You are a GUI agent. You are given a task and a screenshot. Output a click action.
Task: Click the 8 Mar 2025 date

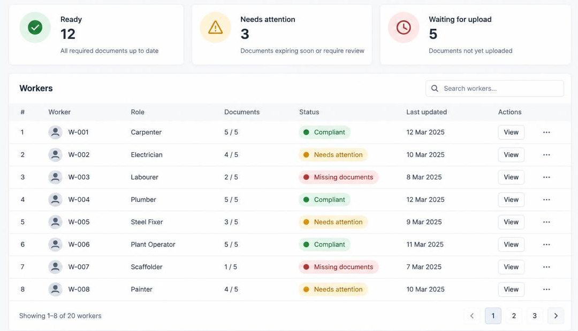click(x=424, y=177)
